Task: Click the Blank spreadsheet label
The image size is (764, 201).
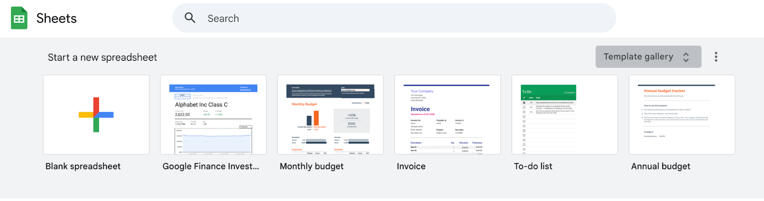Action: (83, 166)
